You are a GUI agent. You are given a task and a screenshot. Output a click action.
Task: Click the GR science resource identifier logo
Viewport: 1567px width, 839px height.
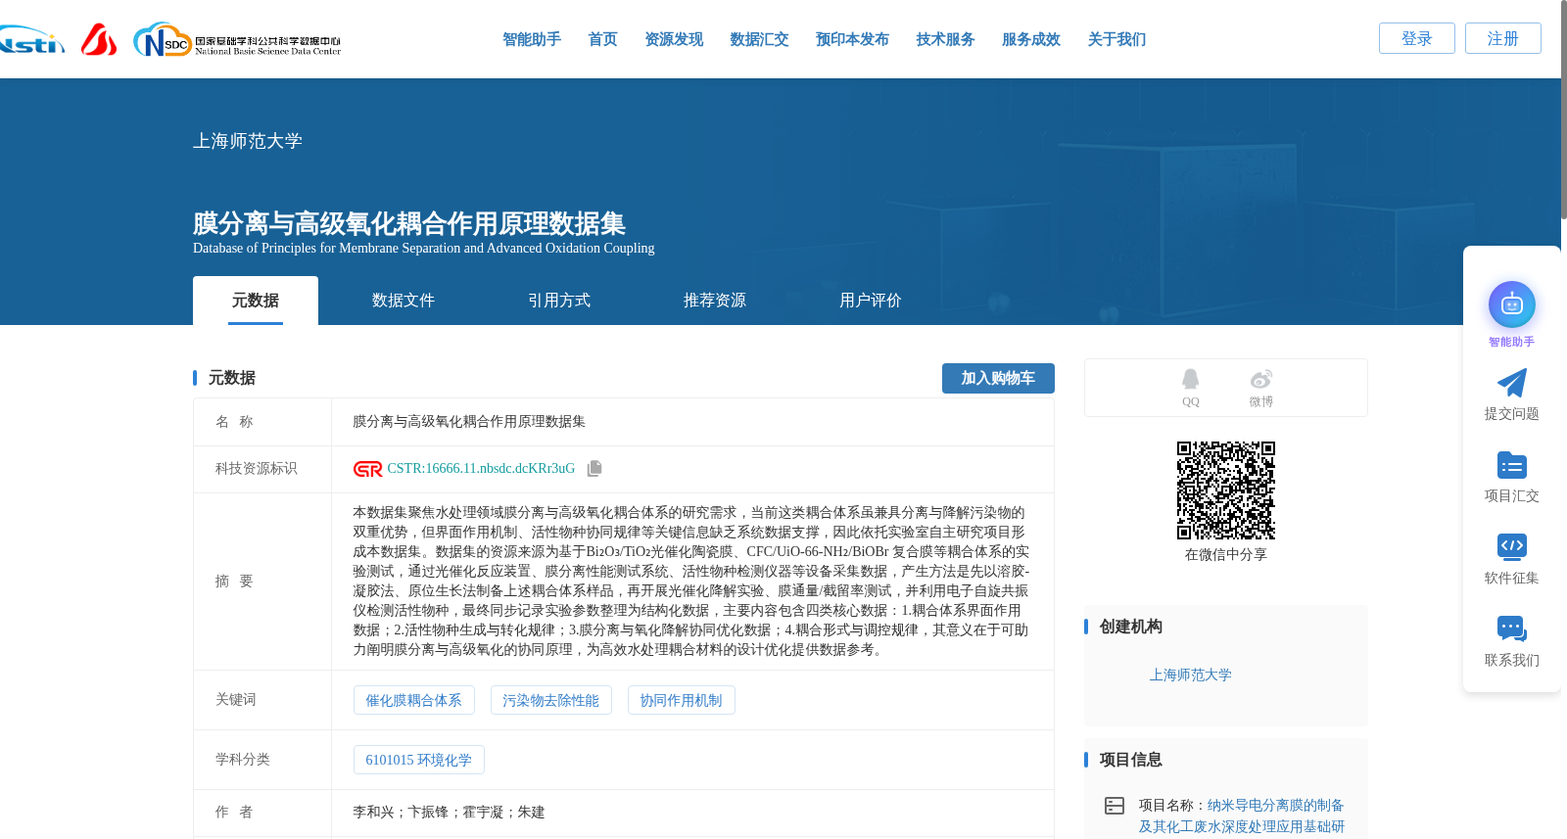coord(367,469)
